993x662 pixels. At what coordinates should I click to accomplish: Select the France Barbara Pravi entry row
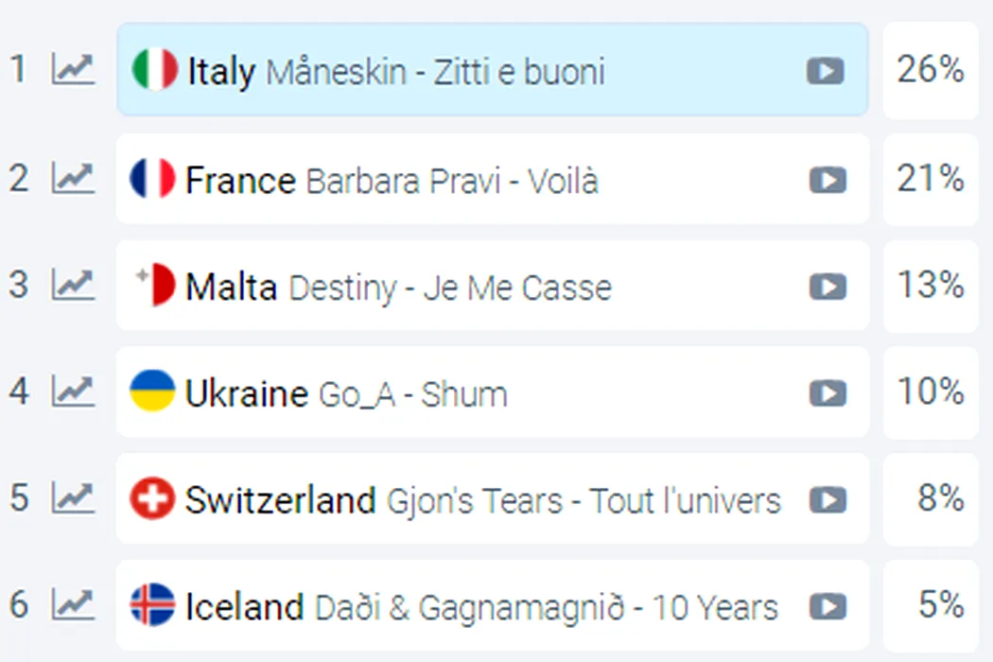point(492,179)
